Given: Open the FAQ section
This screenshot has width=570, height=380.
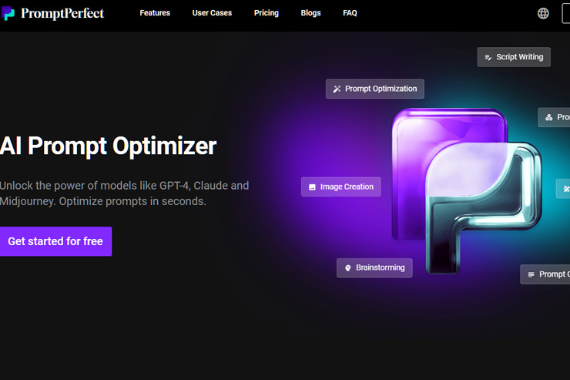Looking at the screenshot, I should pos(350,13).
